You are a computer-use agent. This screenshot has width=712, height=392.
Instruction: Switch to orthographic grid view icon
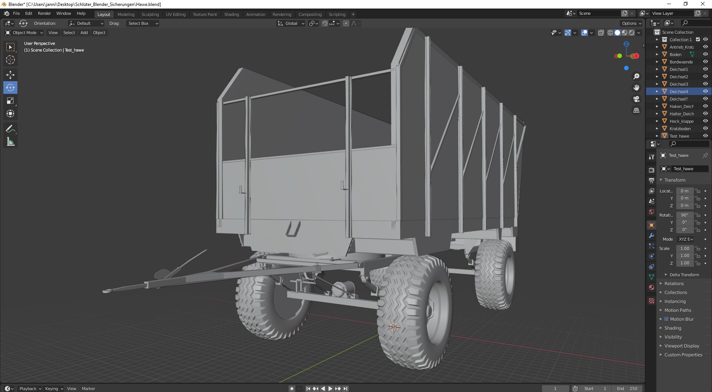tap(636, 111)
